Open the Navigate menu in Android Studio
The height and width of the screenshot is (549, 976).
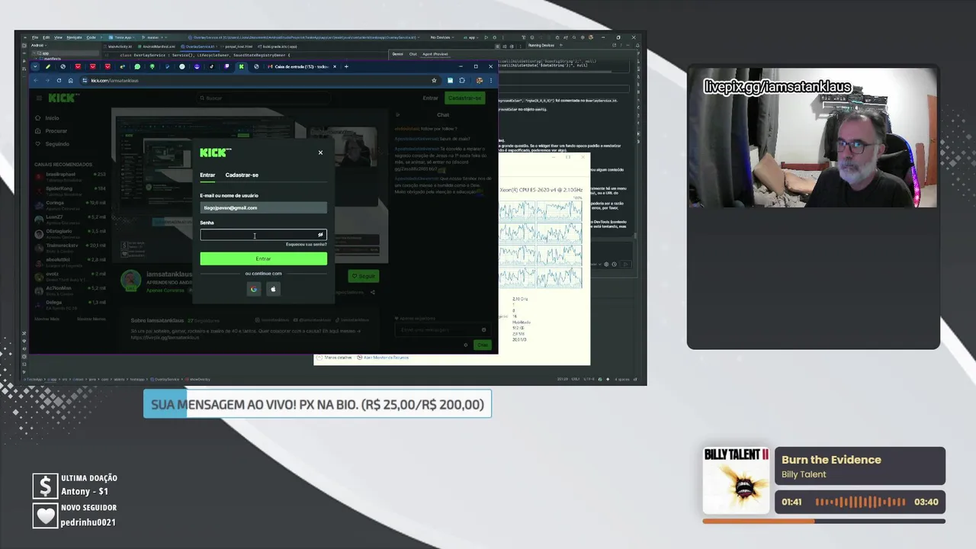point(74,37)
